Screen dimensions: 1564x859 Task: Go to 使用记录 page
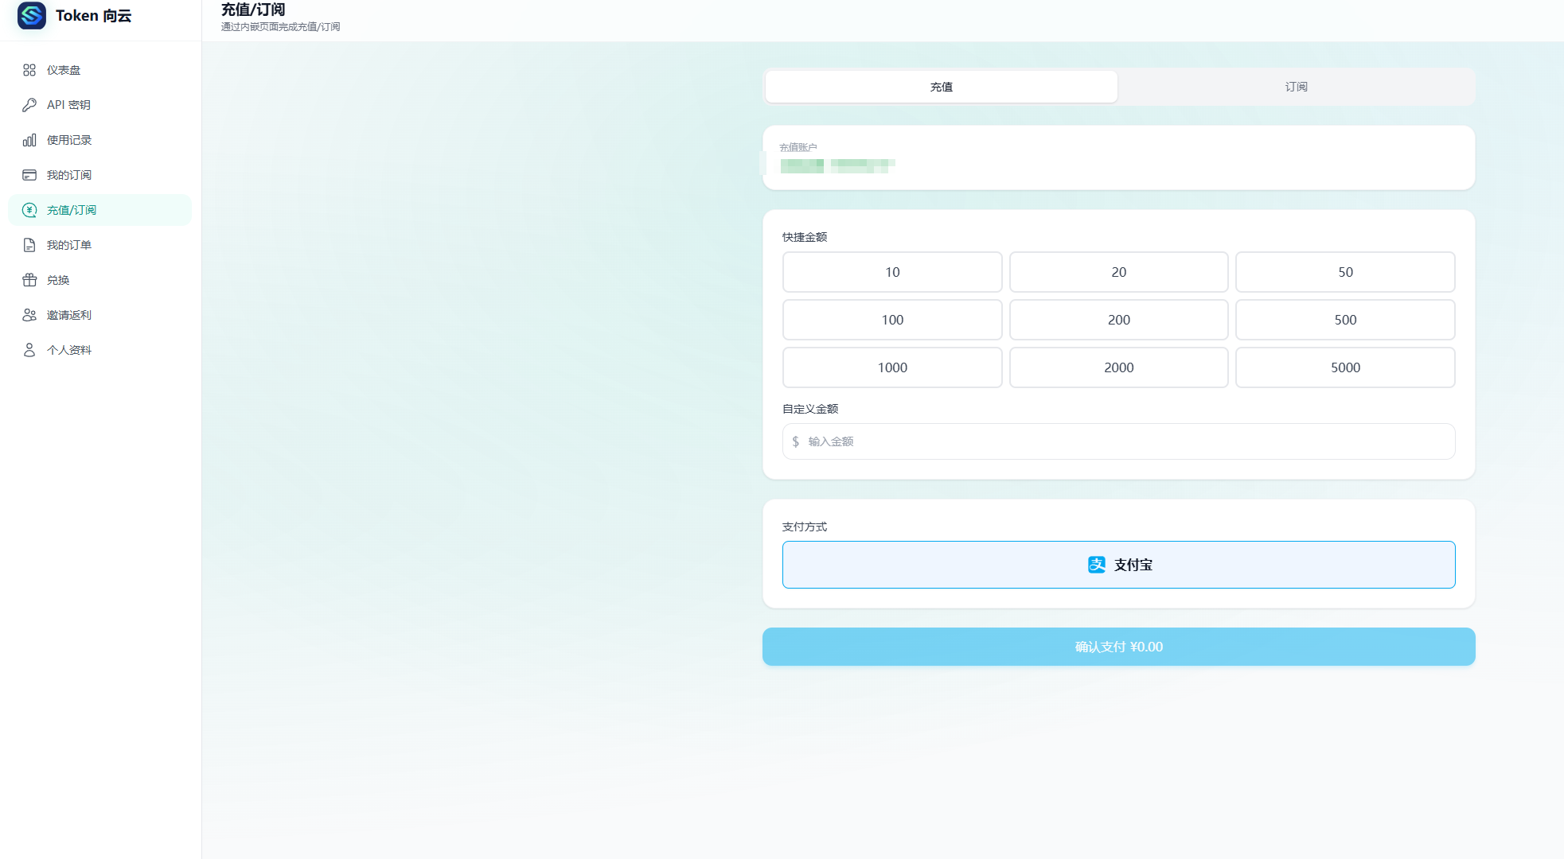tap(99, 140)
